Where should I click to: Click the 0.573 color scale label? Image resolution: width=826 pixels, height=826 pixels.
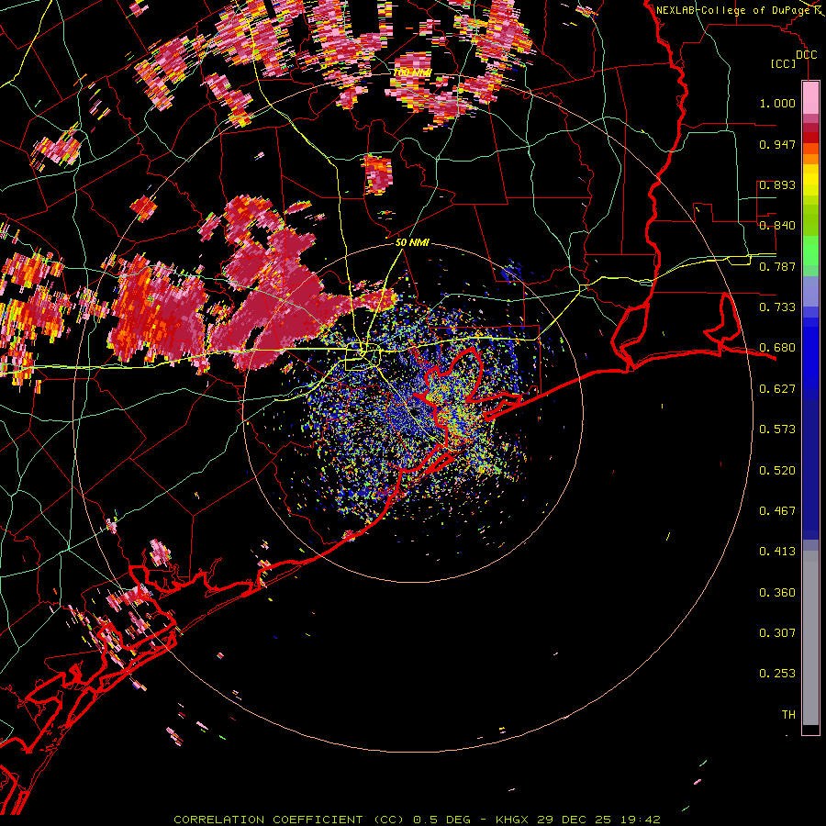[777, 430]
